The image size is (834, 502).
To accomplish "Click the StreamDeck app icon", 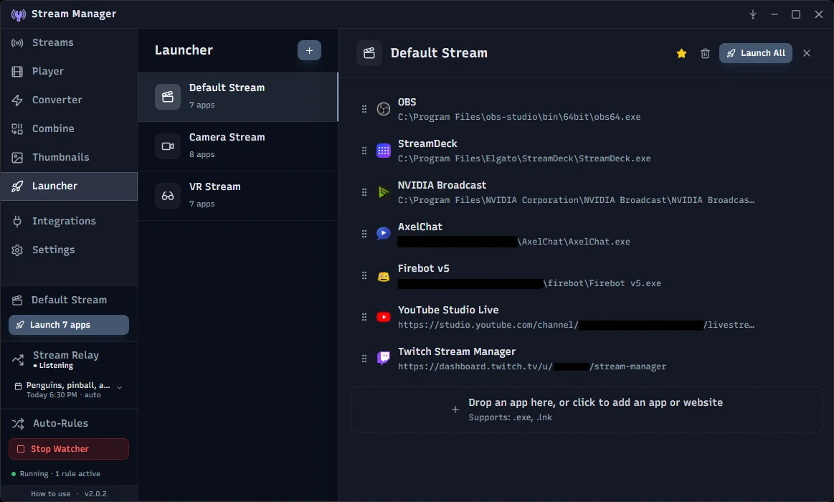I will [x=384, y=151].
